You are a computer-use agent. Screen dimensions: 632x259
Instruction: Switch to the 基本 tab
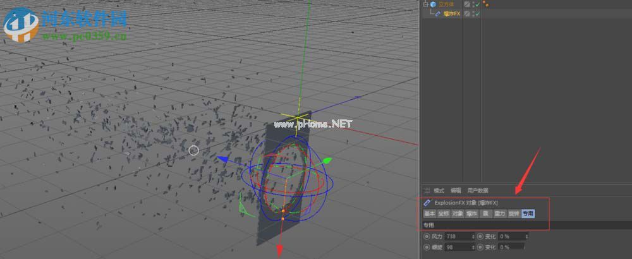[x=430, y=214]
